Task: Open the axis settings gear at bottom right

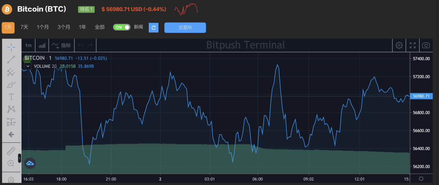Action: coord(421,179)
